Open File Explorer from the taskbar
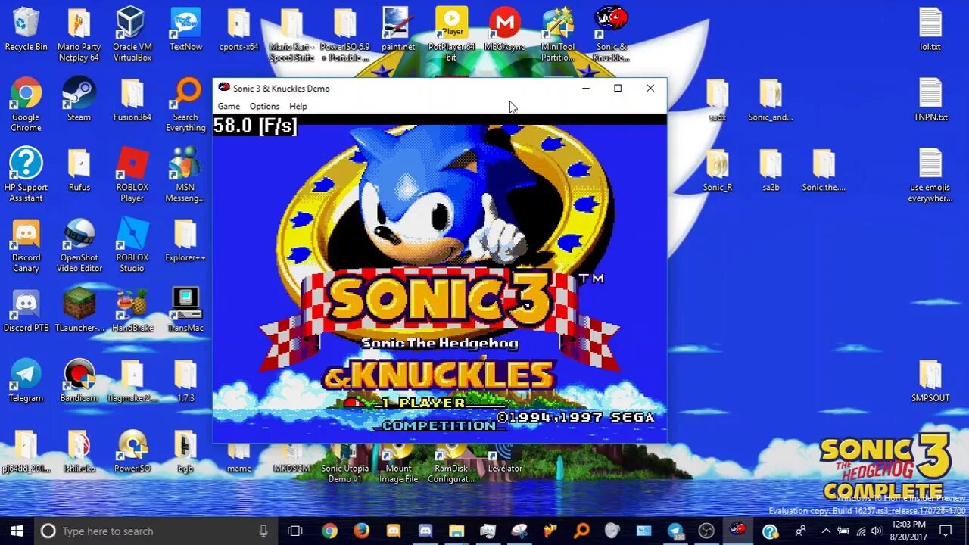The width and height of the screenshot is (969, 545). pyautogui.click(x=456, y=531)
